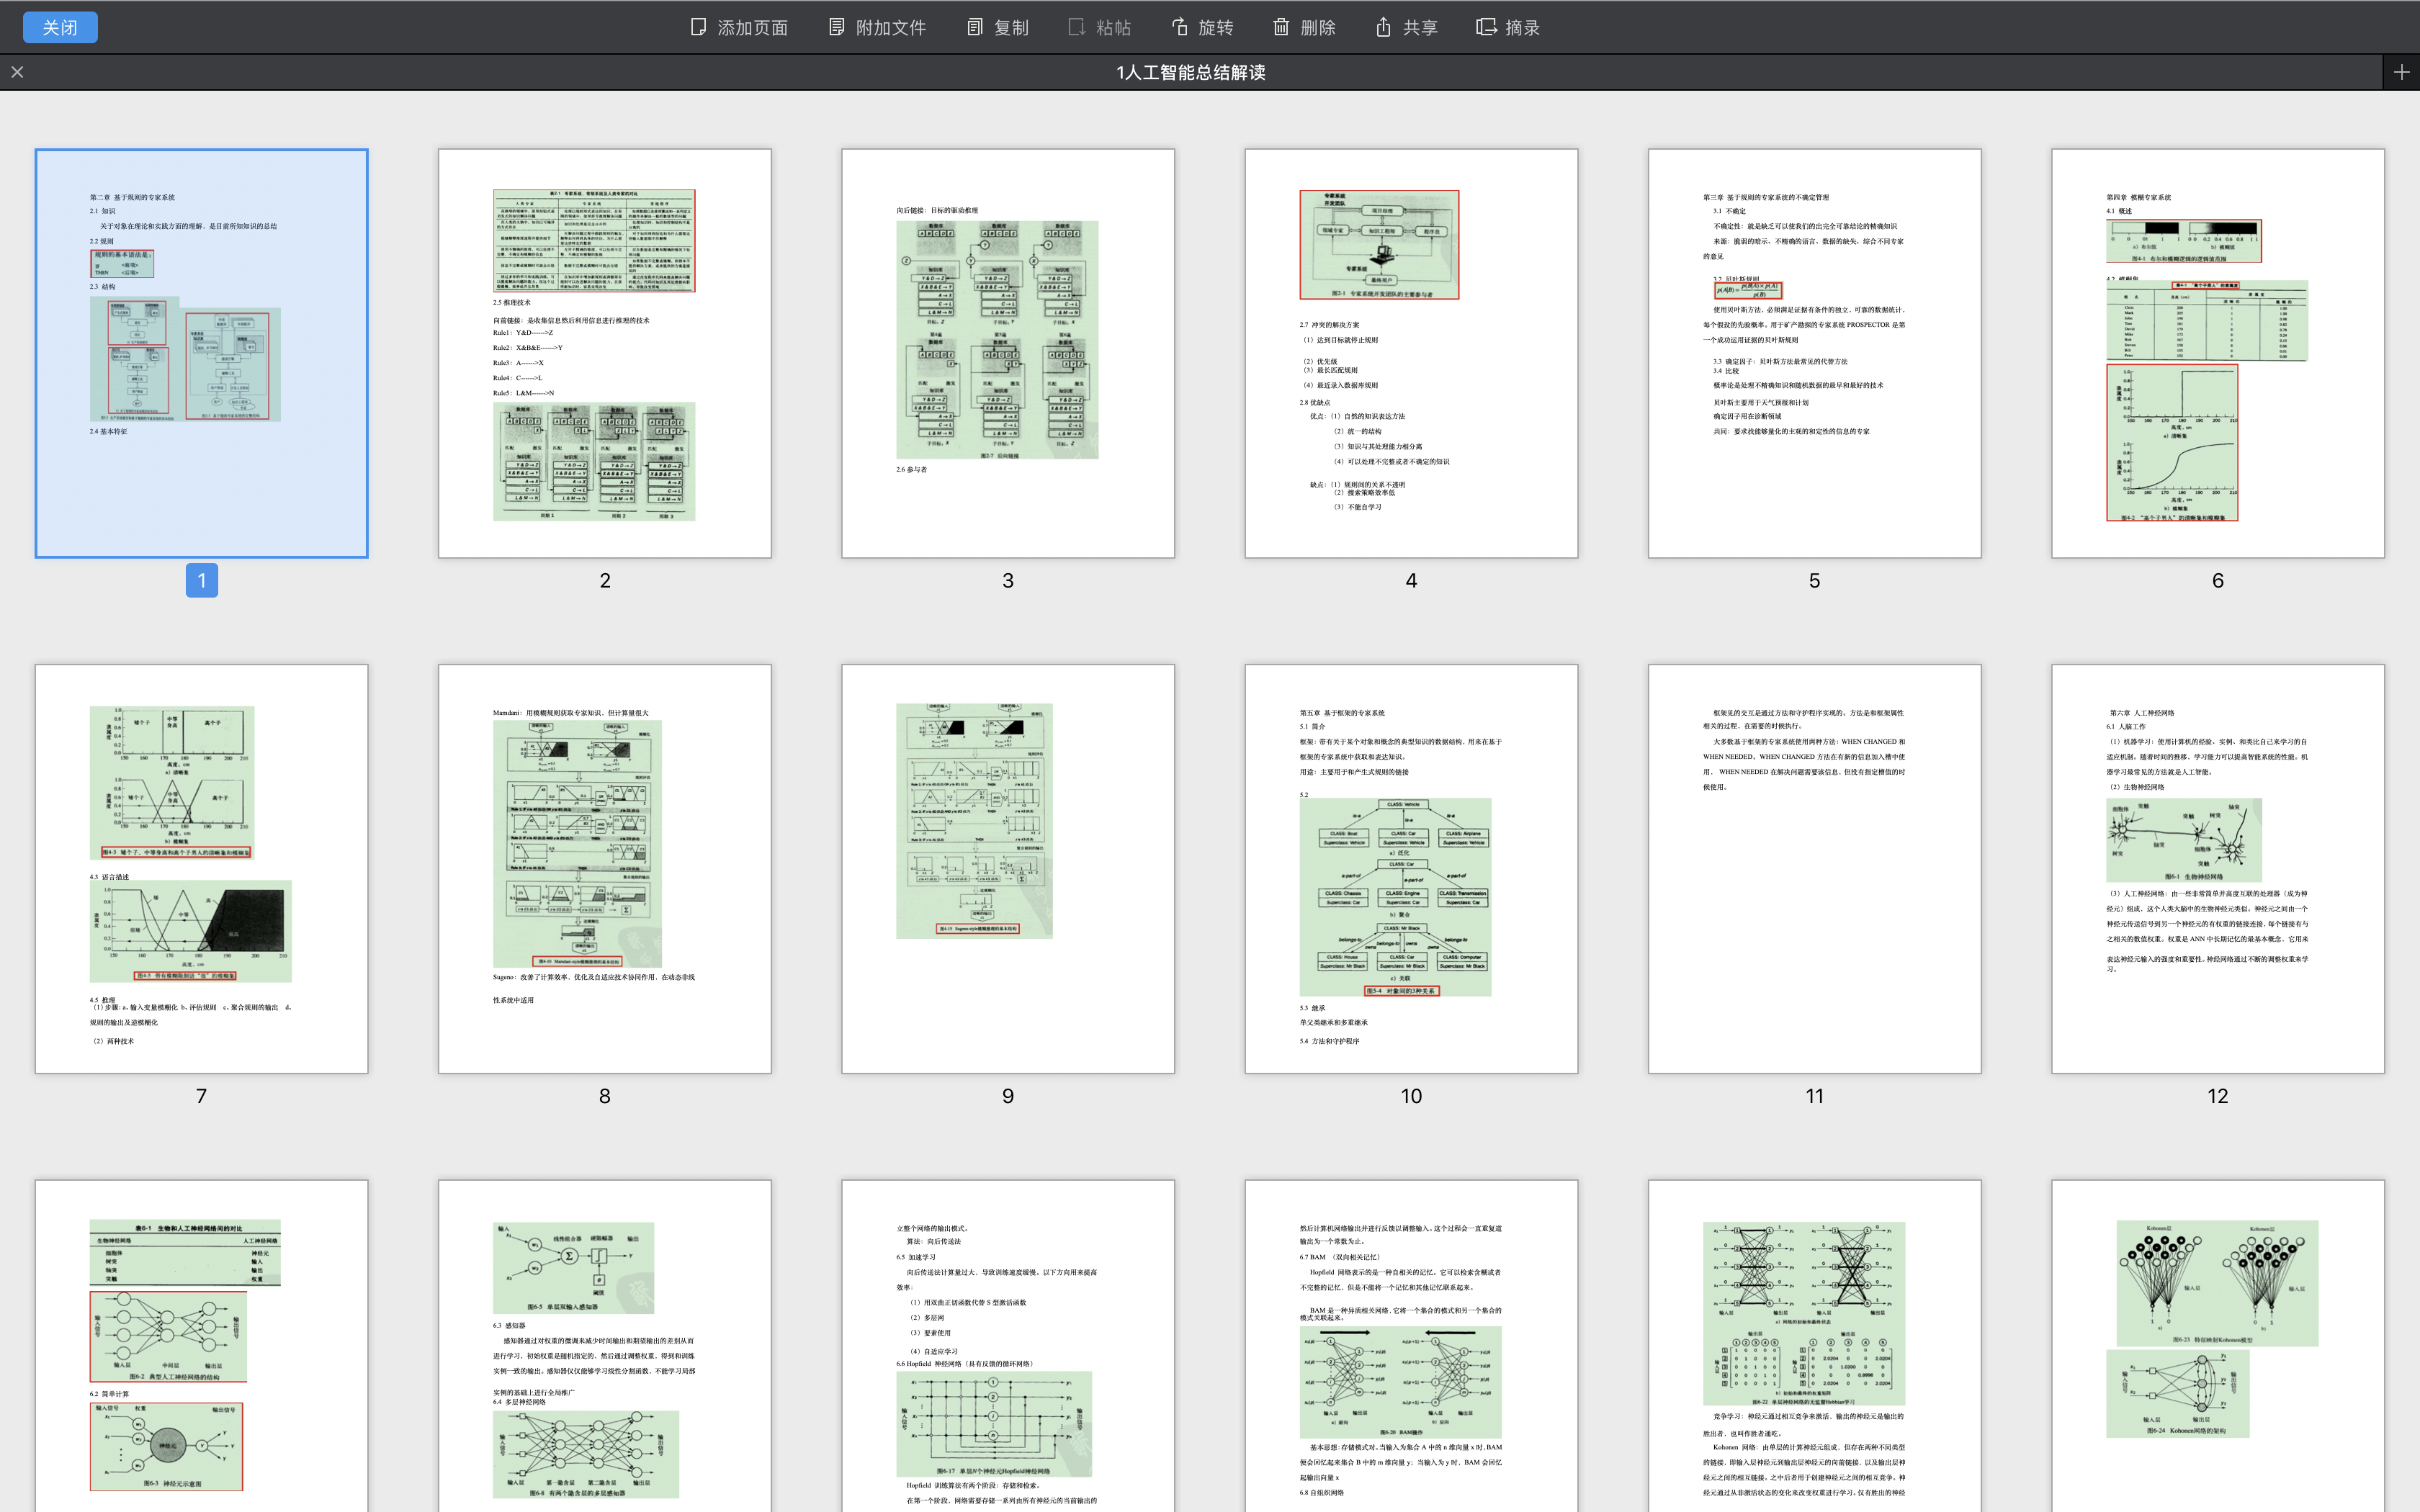2420x1512 pixels.
Task: Select page 9 thumbnail
Action: click(x=1007, y=868)
